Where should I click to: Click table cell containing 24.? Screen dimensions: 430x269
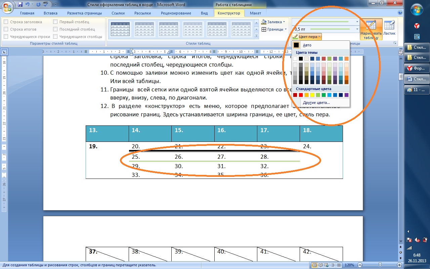[321, 160]
